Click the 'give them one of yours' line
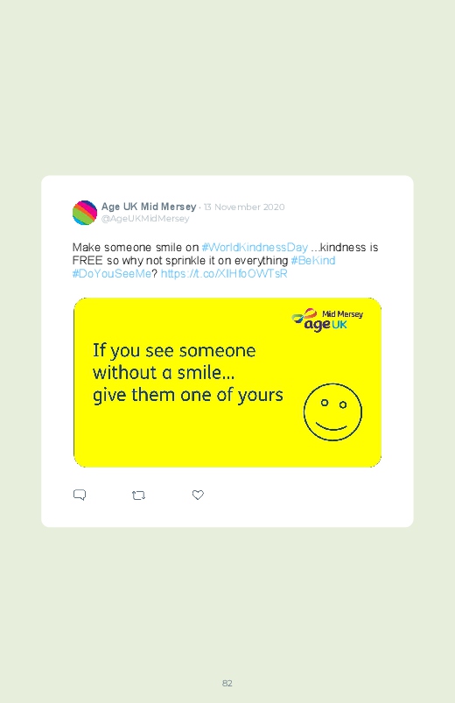The height and width of the screenshot is (703, 455). [x=188, y=396]
